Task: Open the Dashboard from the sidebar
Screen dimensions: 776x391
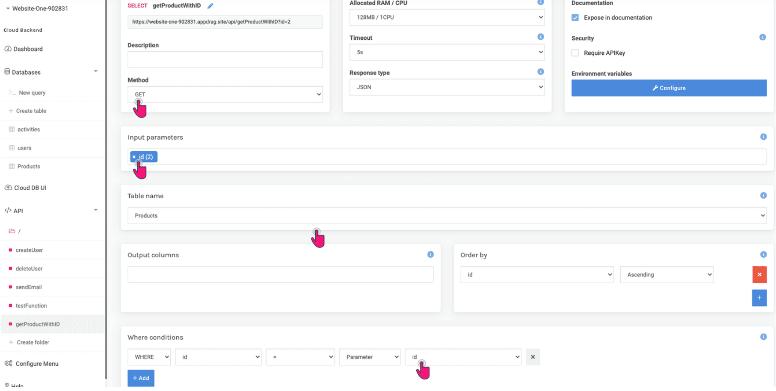Action: [x=27, y=49]
